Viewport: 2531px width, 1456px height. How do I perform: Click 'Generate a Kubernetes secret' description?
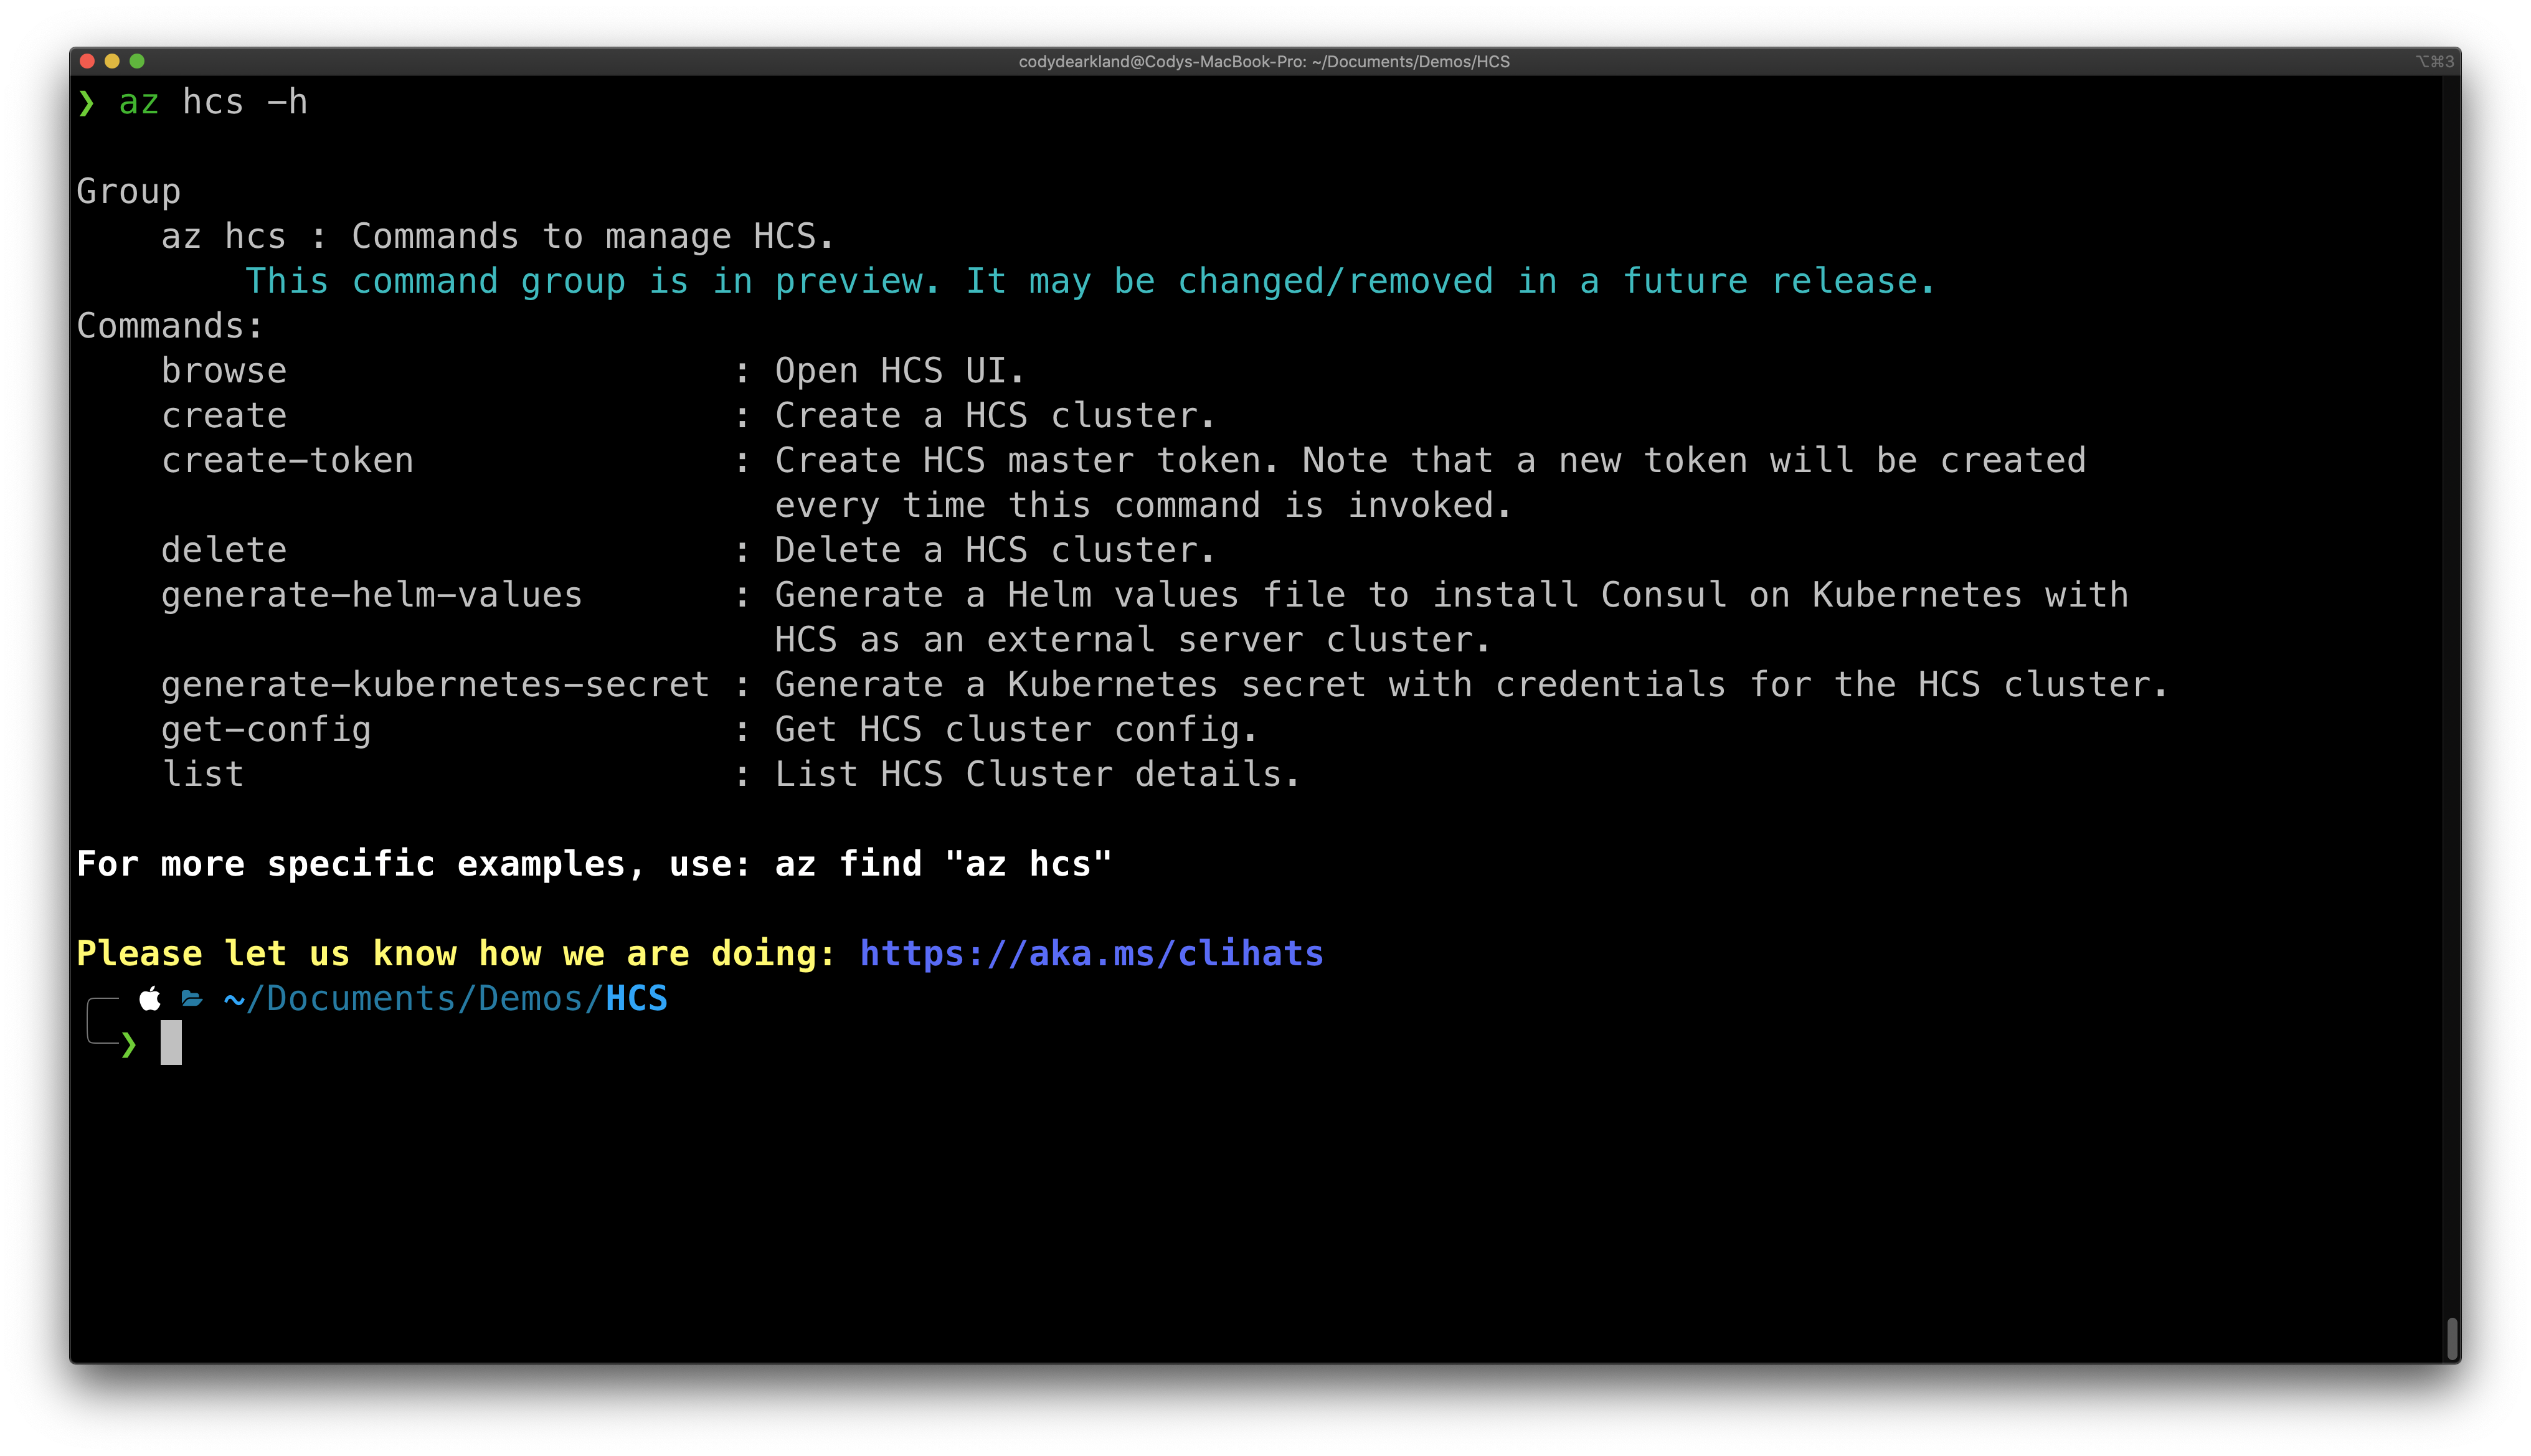coord(1471,685)
